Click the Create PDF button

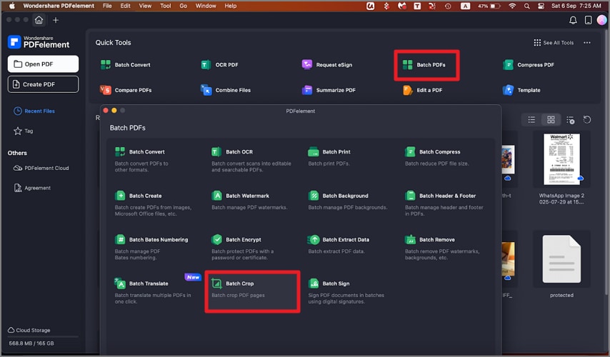click(x=43, y=84)
